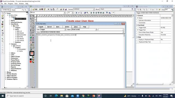Open the Program menu
This screenshot has width=175, height=98.
point(10,4)
